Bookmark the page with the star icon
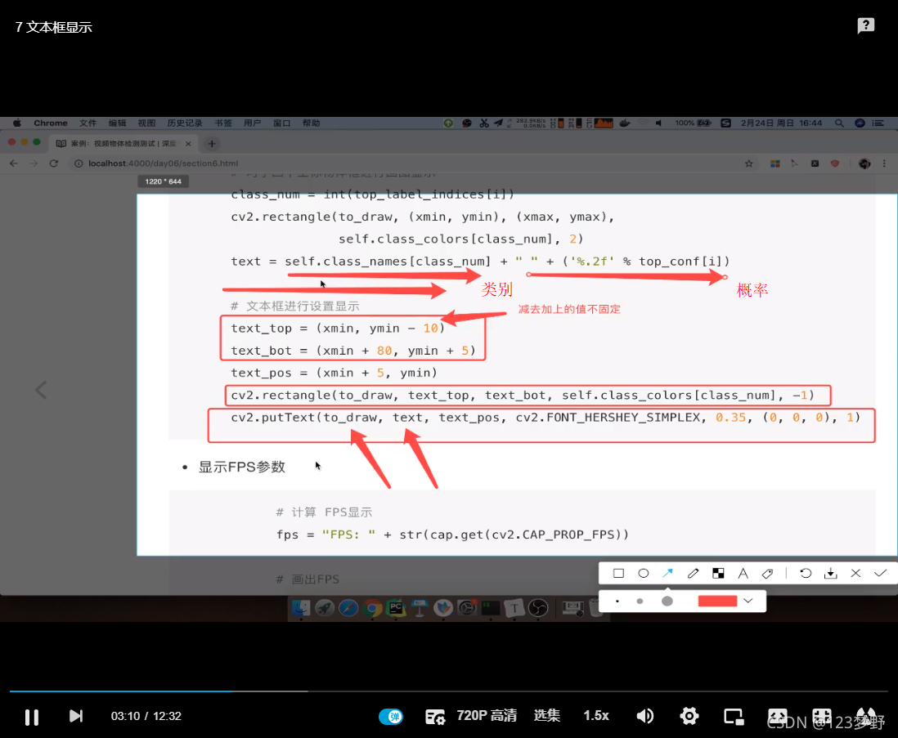 [748, 163]
